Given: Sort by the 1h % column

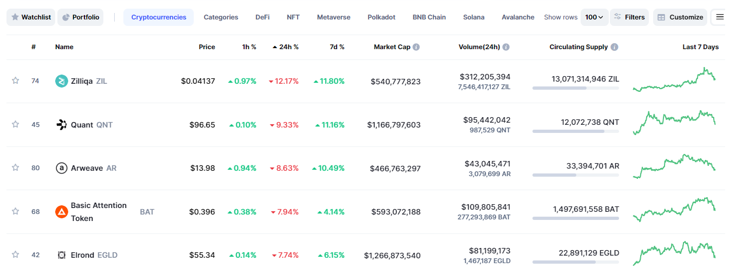Looking at the screenshot, I should [x=249, y=47].
